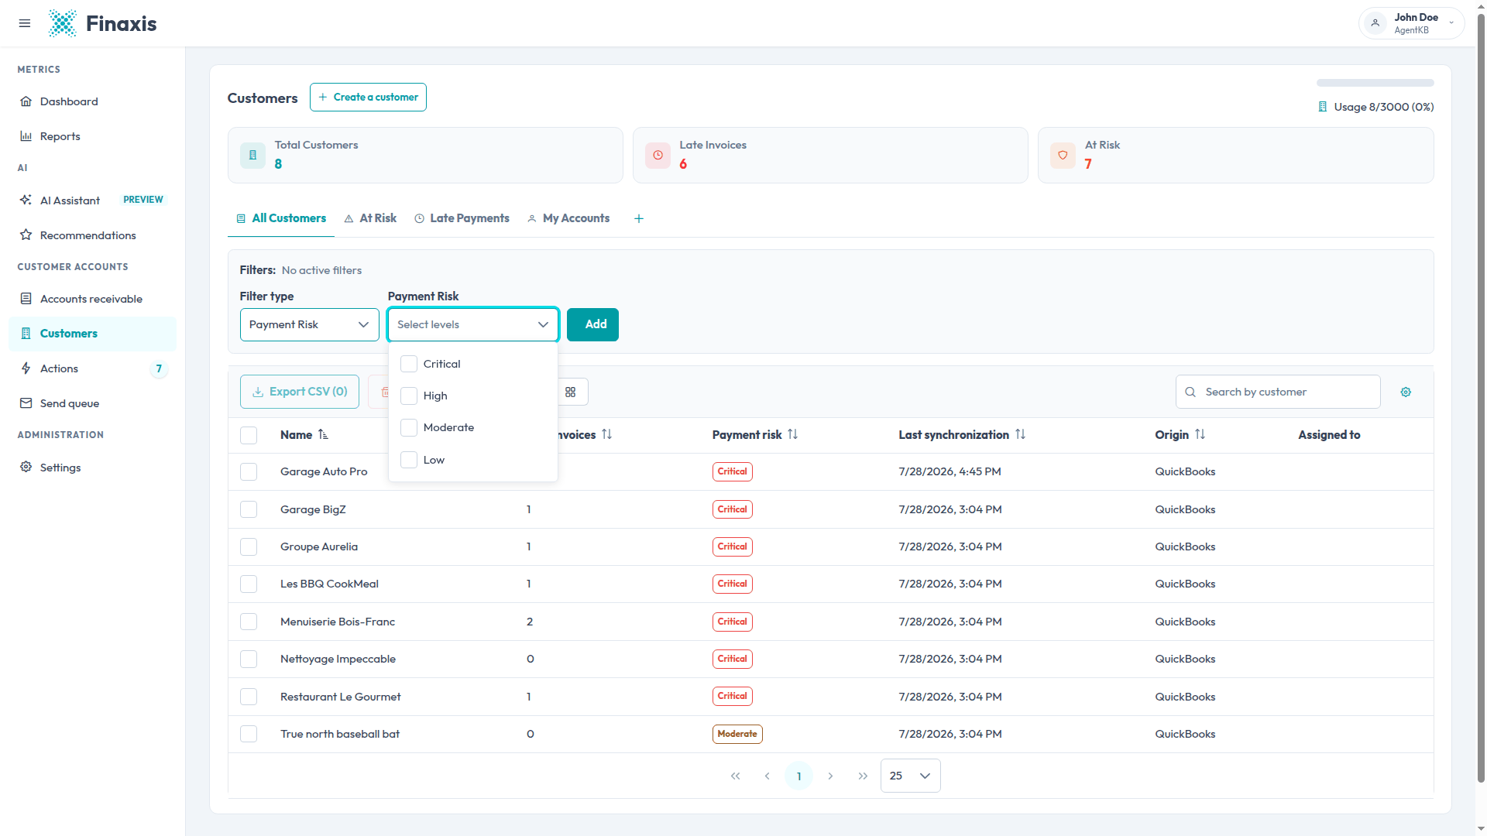This screenshot has width=1487, height=836.
Task: Open table settings gear icon
Action: pos(1406,392)
